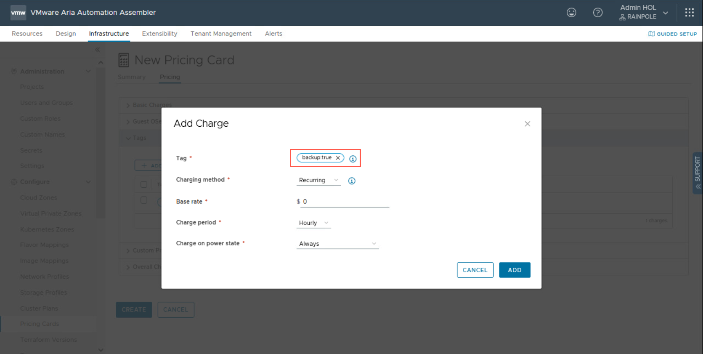Click the Add button in dialog

(514, 270)
